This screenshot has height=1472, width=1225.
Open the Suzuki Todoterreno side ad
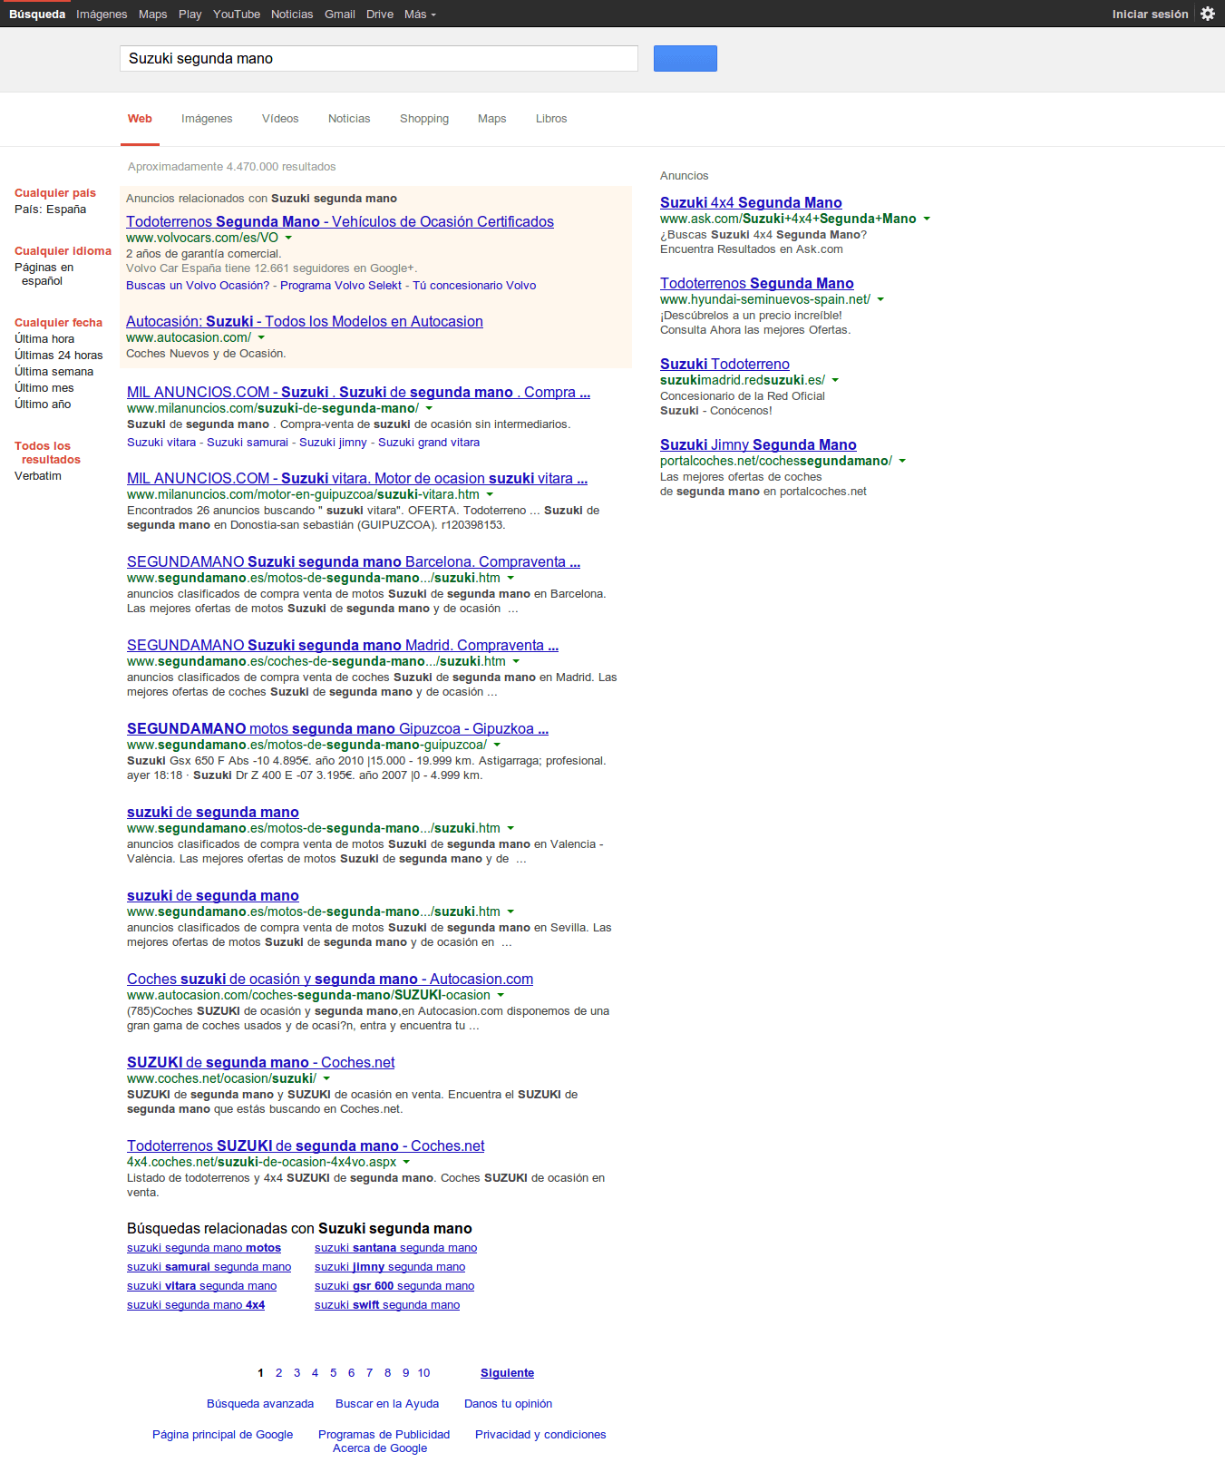724,364
